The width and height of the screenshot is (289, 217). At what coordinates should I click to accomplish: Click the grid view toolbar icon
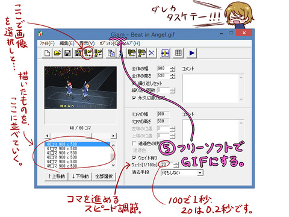pos(178,53)
